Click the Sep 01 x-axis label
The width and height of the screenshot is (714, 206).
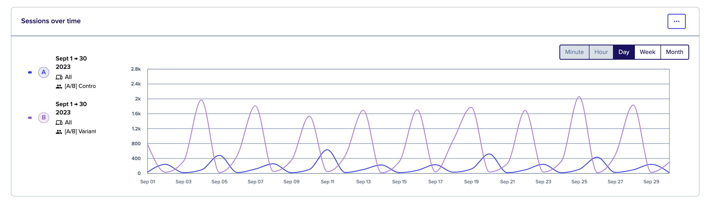pos(148,182)
